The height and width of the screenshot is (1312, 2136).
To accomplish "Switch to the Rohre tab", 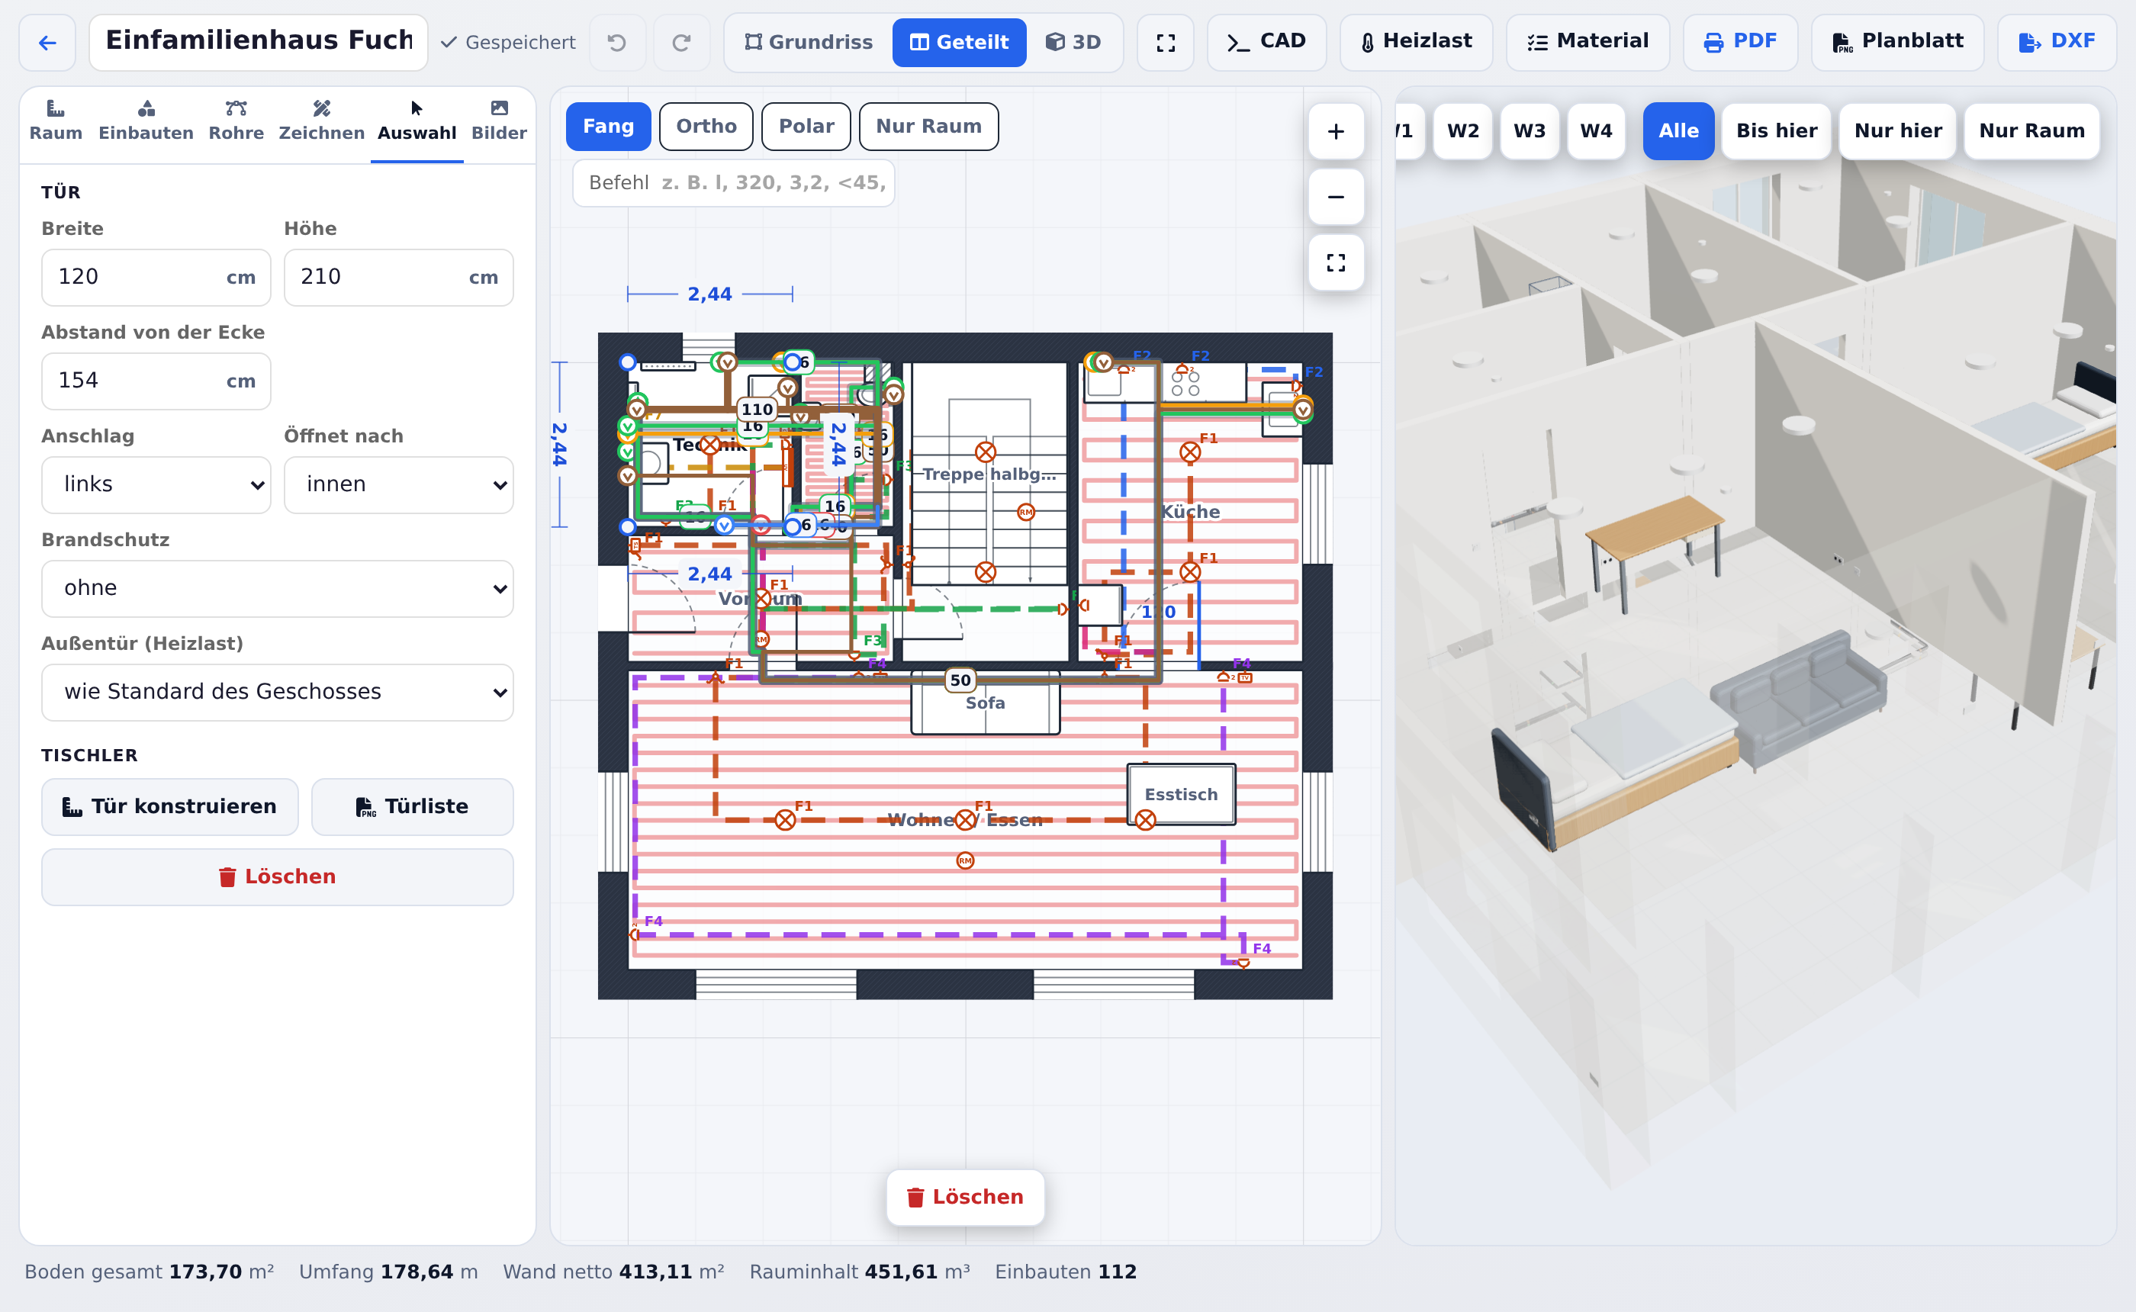I will coord(236,121).
